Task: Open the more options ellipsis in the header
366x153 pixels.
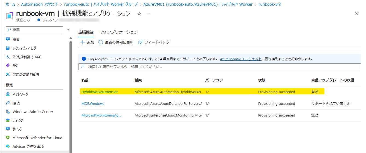Action: pos(148,14)
